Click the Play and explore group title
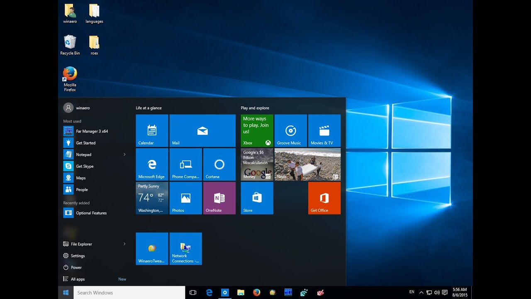Screen dimensions: 531x299 tap(255, 108)
